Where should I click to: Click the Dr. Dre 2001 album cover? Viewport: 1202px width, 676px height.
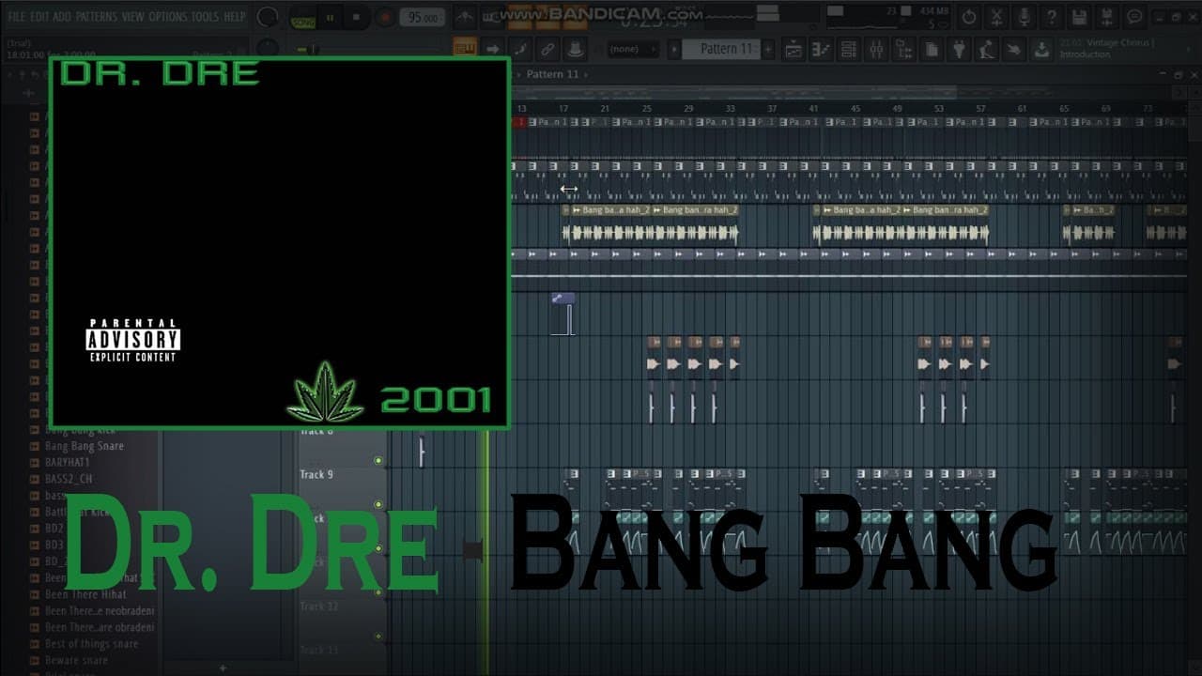(x=280, y=243)
